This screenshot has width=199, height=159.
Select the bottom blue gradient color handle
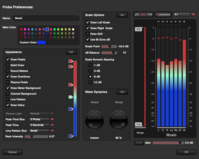71,136
